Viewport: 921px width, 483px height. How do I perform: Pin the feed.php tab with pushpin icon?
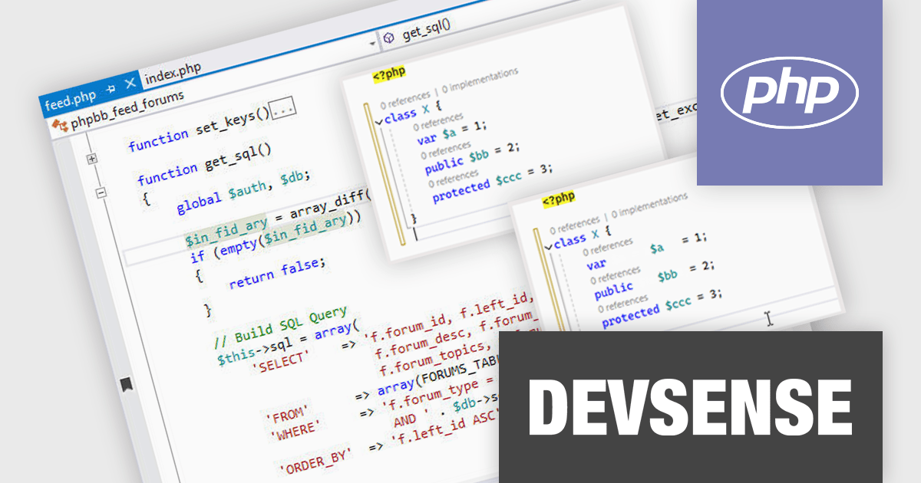point(110,89)
